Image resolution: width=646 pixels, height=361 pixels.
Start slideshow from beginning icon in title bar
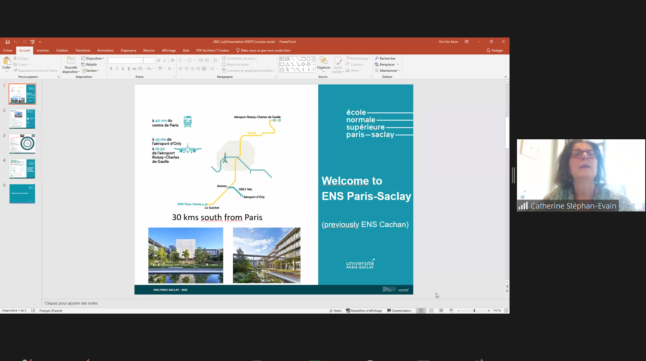pyautogui.click(x=33, y=42)
